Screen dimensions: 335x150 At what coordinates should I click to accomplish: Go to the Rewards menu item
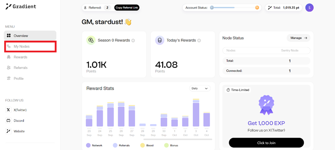30,57
